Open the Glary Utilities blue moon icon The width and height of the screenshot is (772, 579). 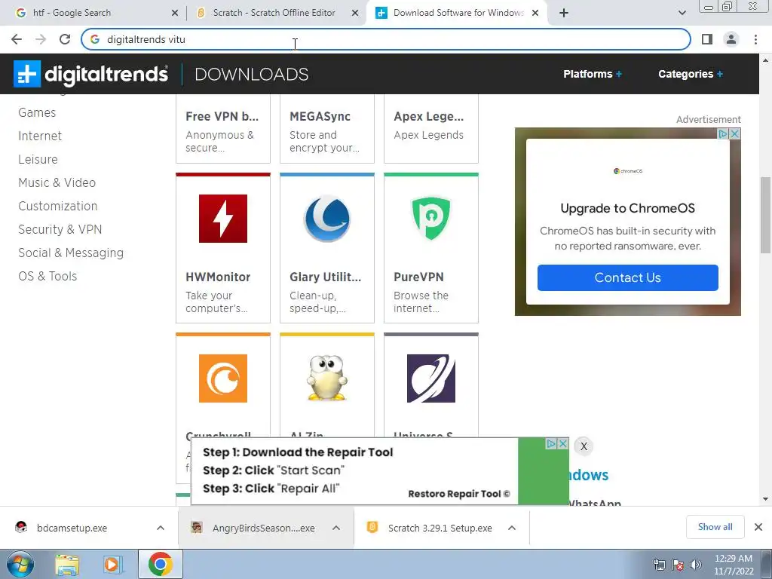[x=327, y=218]
